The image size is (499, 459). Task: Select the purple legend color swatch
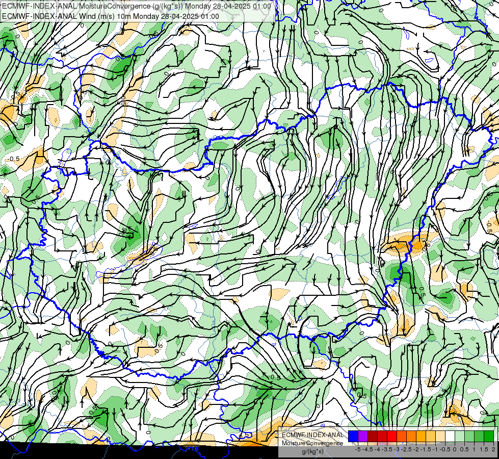(363, 437)
